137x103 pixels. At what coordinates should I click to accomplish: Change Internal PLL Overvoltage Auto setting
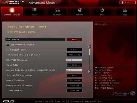click(x=74, y=75)
